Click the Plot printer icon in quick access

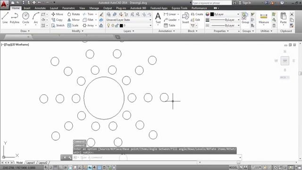34,3
